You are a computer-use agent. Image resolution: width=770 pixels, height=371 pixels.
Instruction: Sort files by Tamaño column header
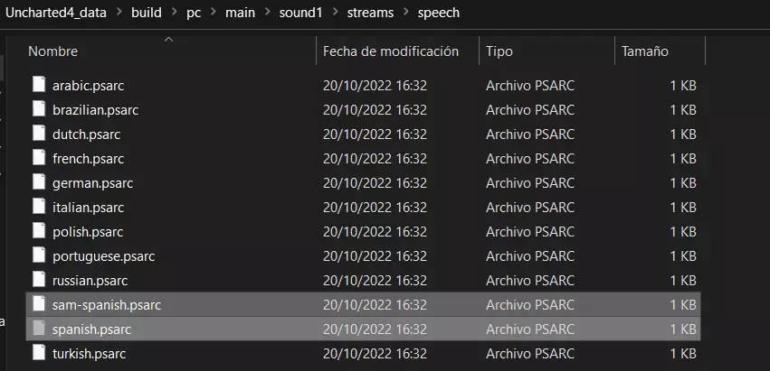(644, 51)
